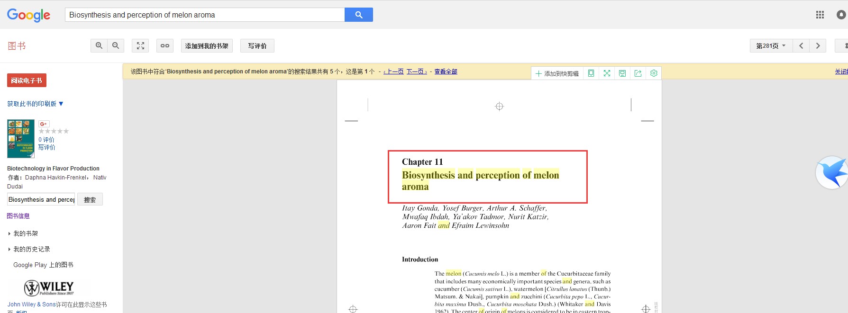Click the chain link icon

[165, 46]
